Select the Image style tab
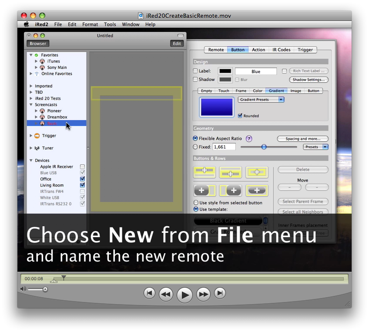This screenshot has width=369, height=332. [x=295, y=91]
